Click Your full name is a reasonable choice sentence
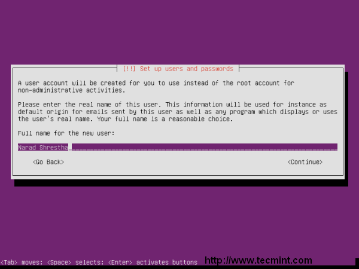Screen dimensions: 359x269 pyautogui.click(x=165, y=119)
